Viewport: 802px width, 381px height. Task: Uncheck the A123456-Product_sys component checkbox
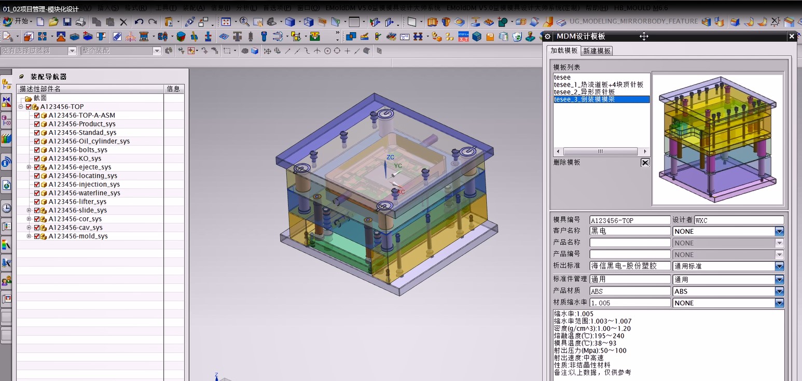click(37, 124)
